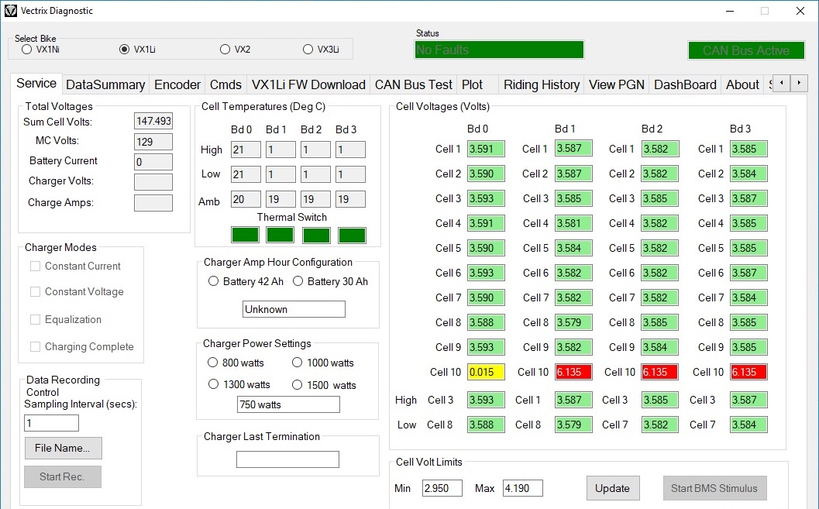The image size is (819, 509).
Task: Choose Battery 30 Ah configuration
Action: click(x=298, y=281)
